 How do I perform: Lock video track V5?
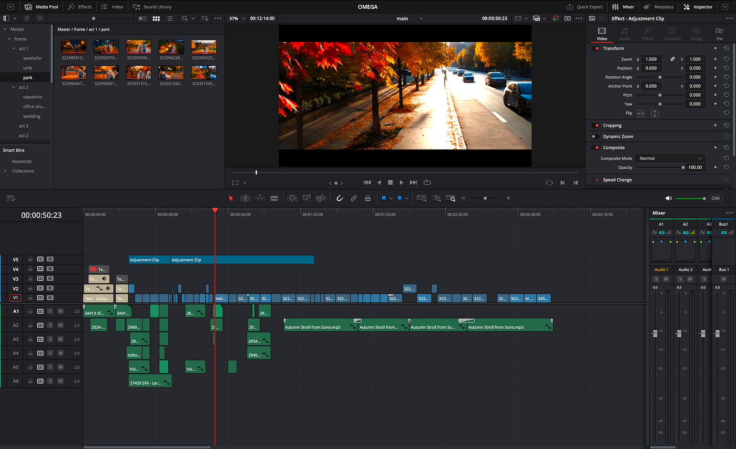(x=30, y=259)
